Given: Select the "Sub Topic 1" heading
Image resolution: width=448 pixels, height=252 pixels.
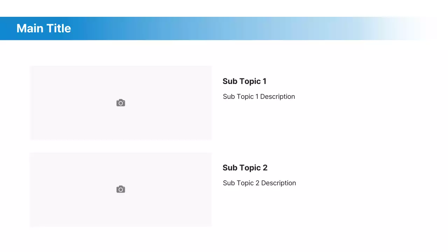Looking at the screenshot, I should point(244,81).
